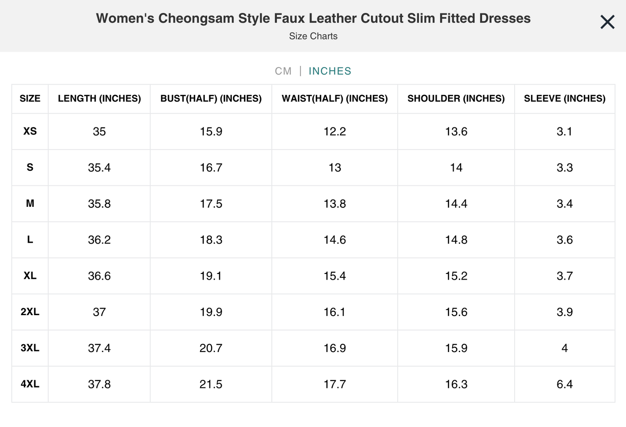
Task: Click the 6.4 sleeve value for 4XL
Action: click(564, 384)
